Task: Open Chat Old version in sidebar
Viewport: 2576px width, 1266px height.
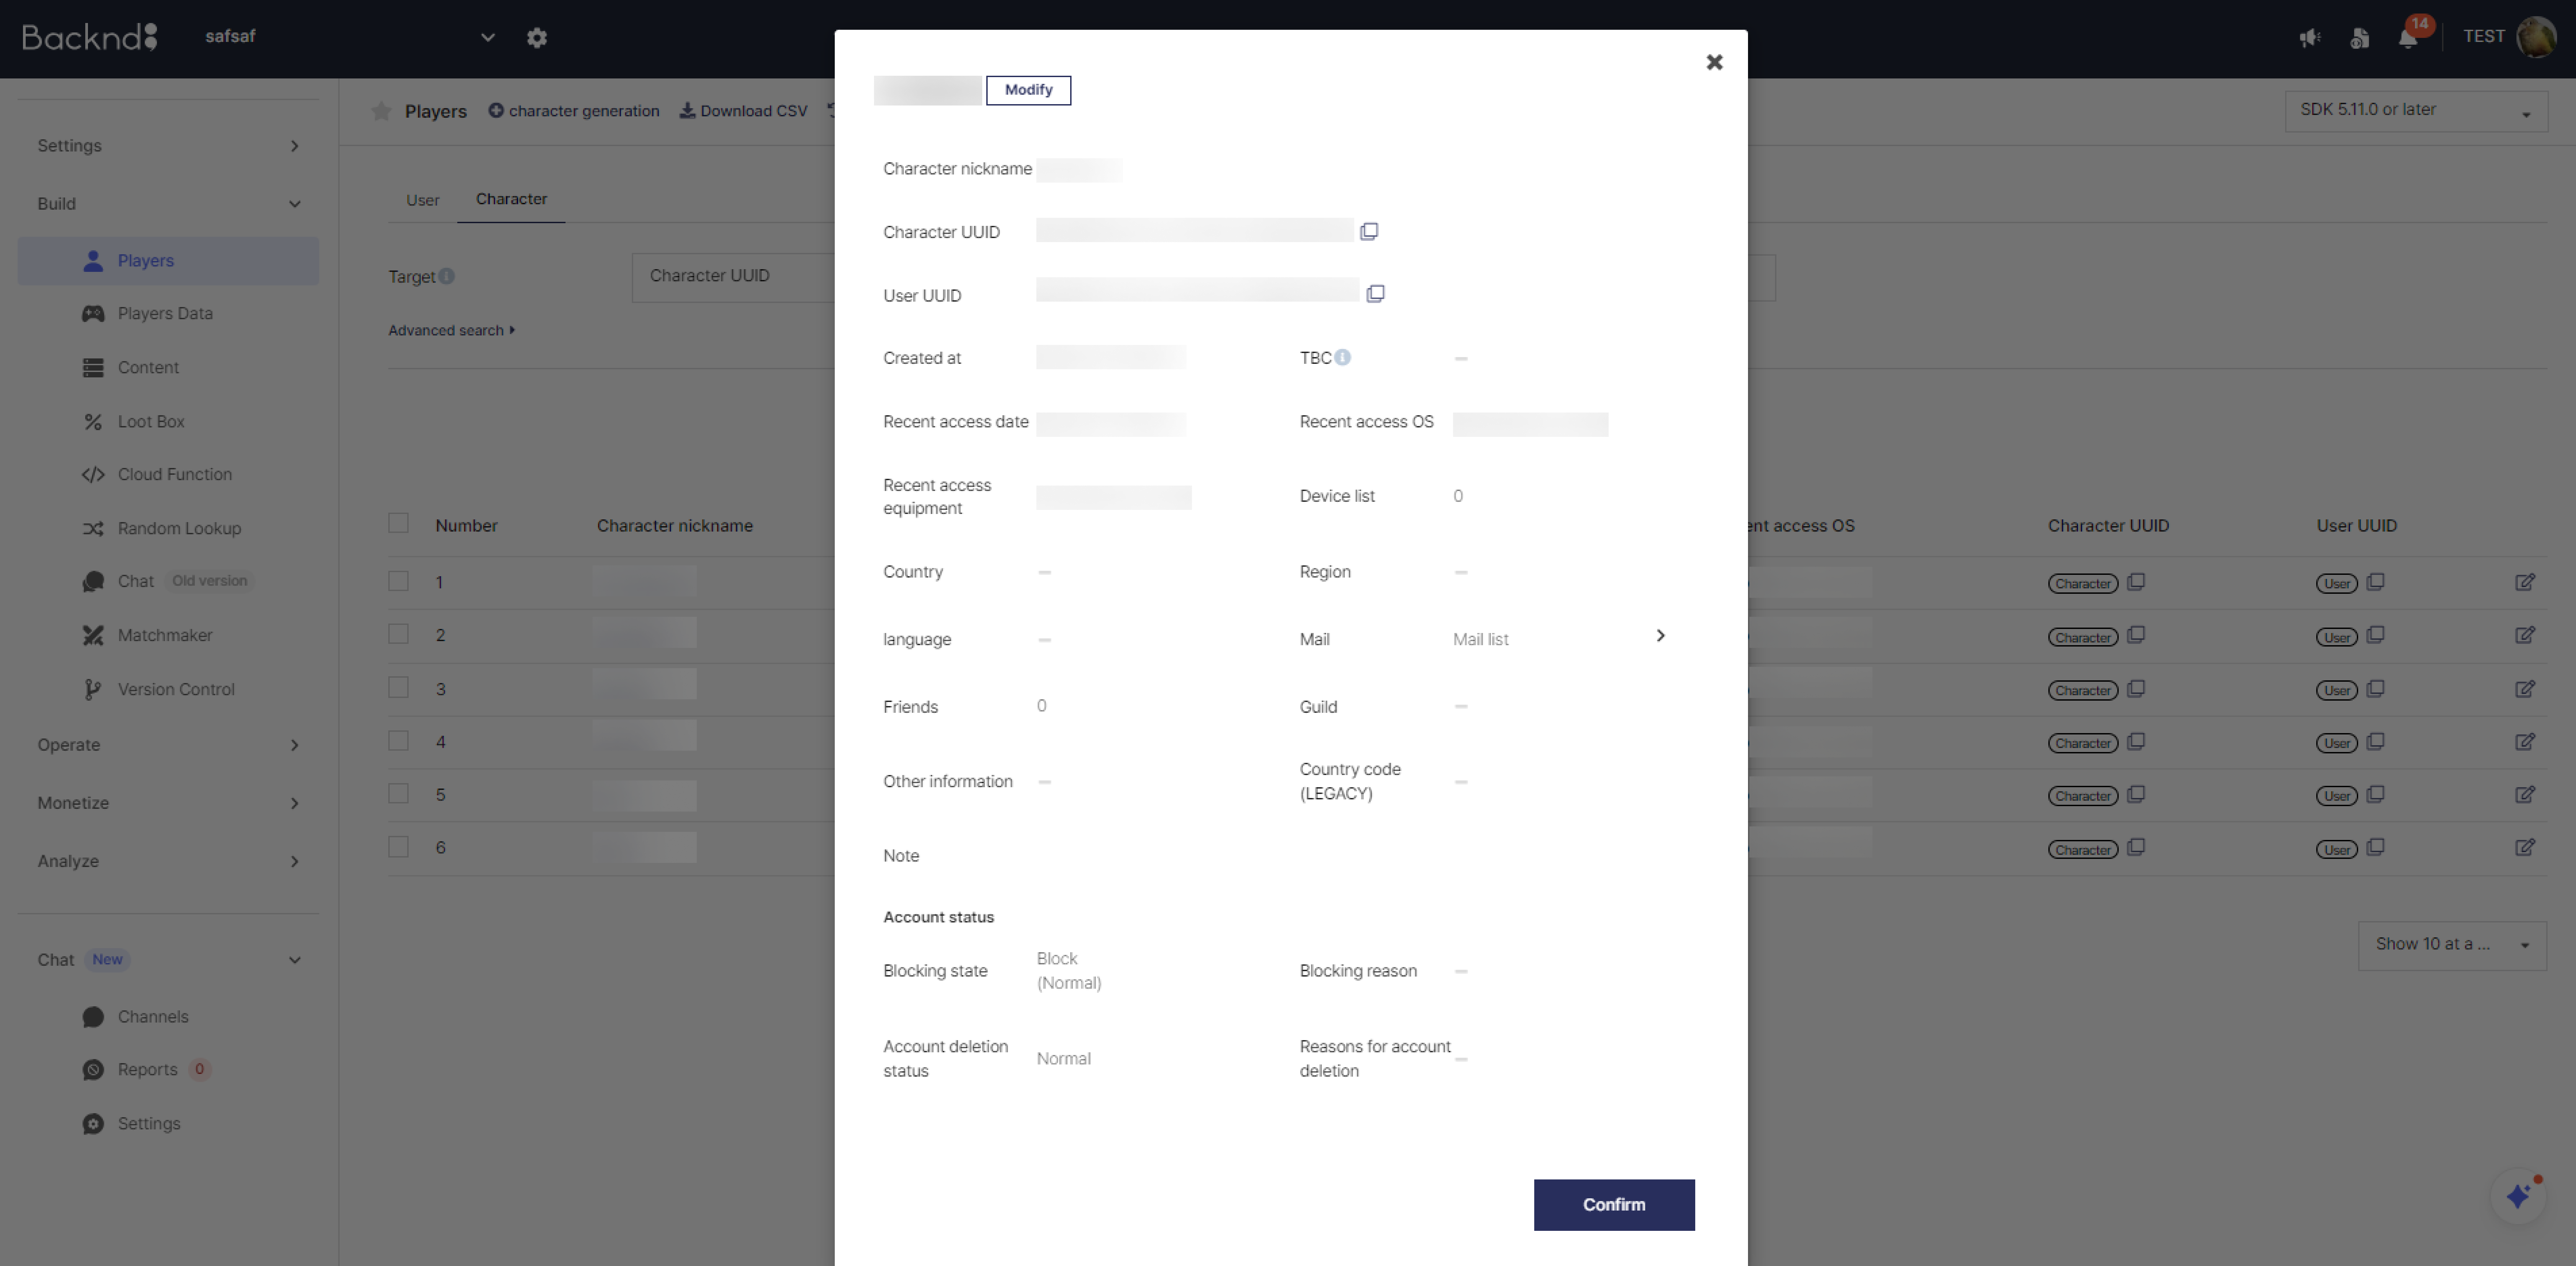Action: tap(168, 582)
